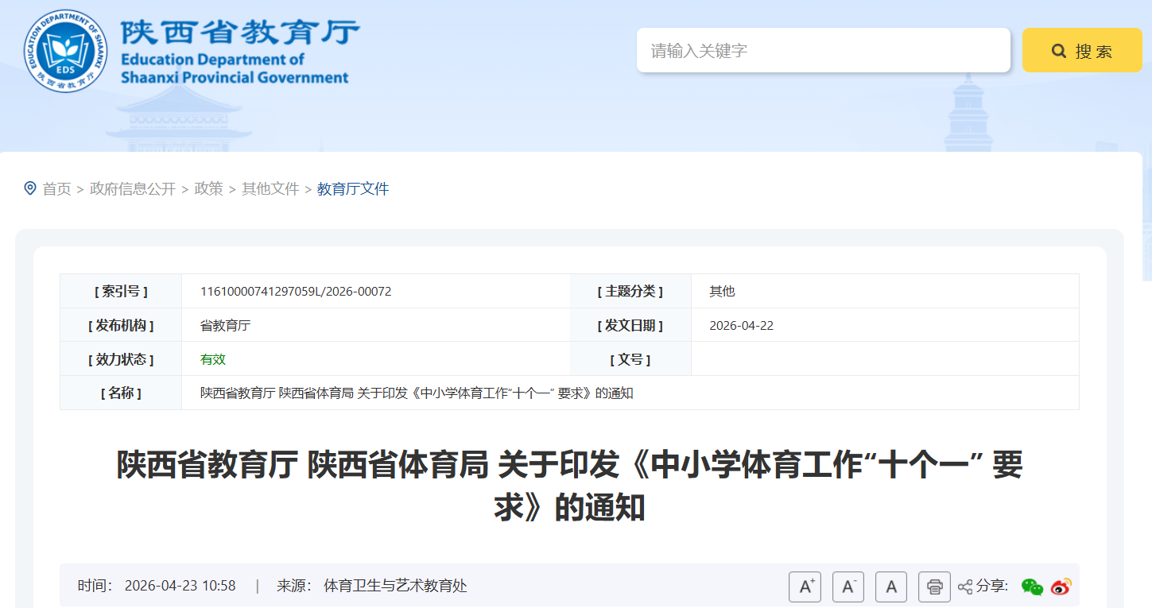This screenshot has height=608, width=1152.
Task: Click the decrease font size A- icon
Action: pyautogui.click(x=848, y=587)
